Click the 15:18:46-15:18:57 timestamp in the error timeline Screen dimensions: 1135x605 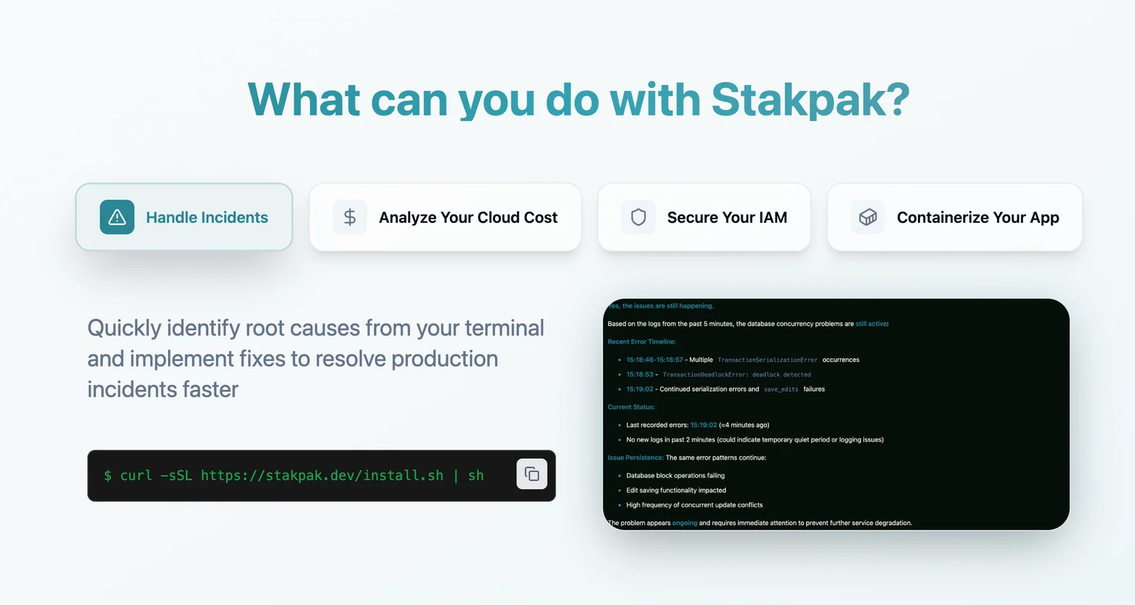click(654, 360)
